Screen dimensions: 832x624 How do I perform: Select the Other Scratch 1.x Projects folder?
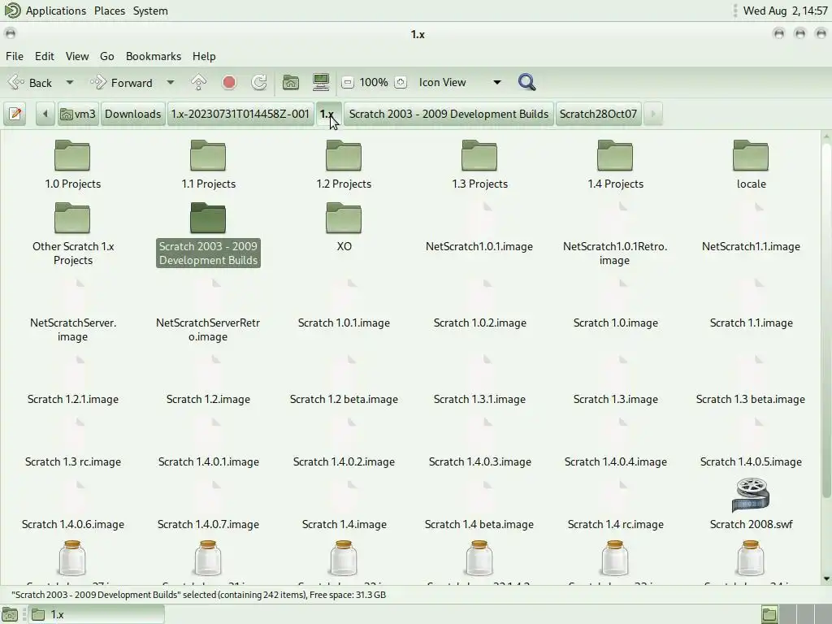[72, 233]
